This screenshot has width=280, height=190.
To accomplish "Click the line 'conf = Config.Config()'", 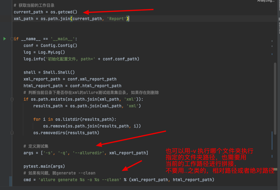I will click(50, 45).
